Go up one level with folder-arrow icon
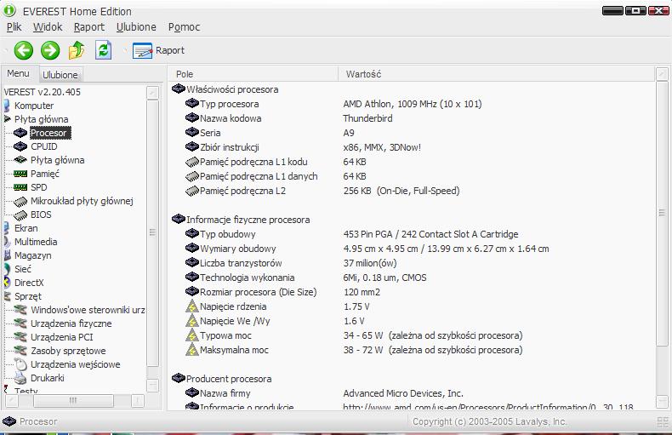This screenshot has height=435, width=672. (x=77, y=50)
